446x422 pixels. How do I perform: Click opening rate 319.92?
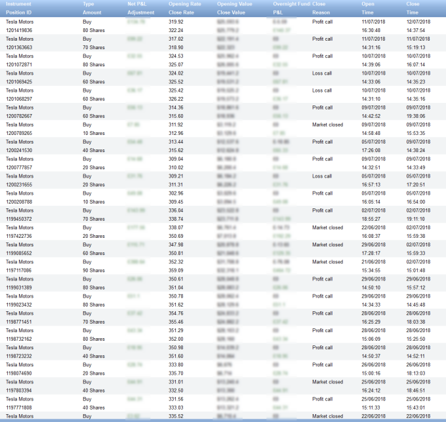coord(176,22)
